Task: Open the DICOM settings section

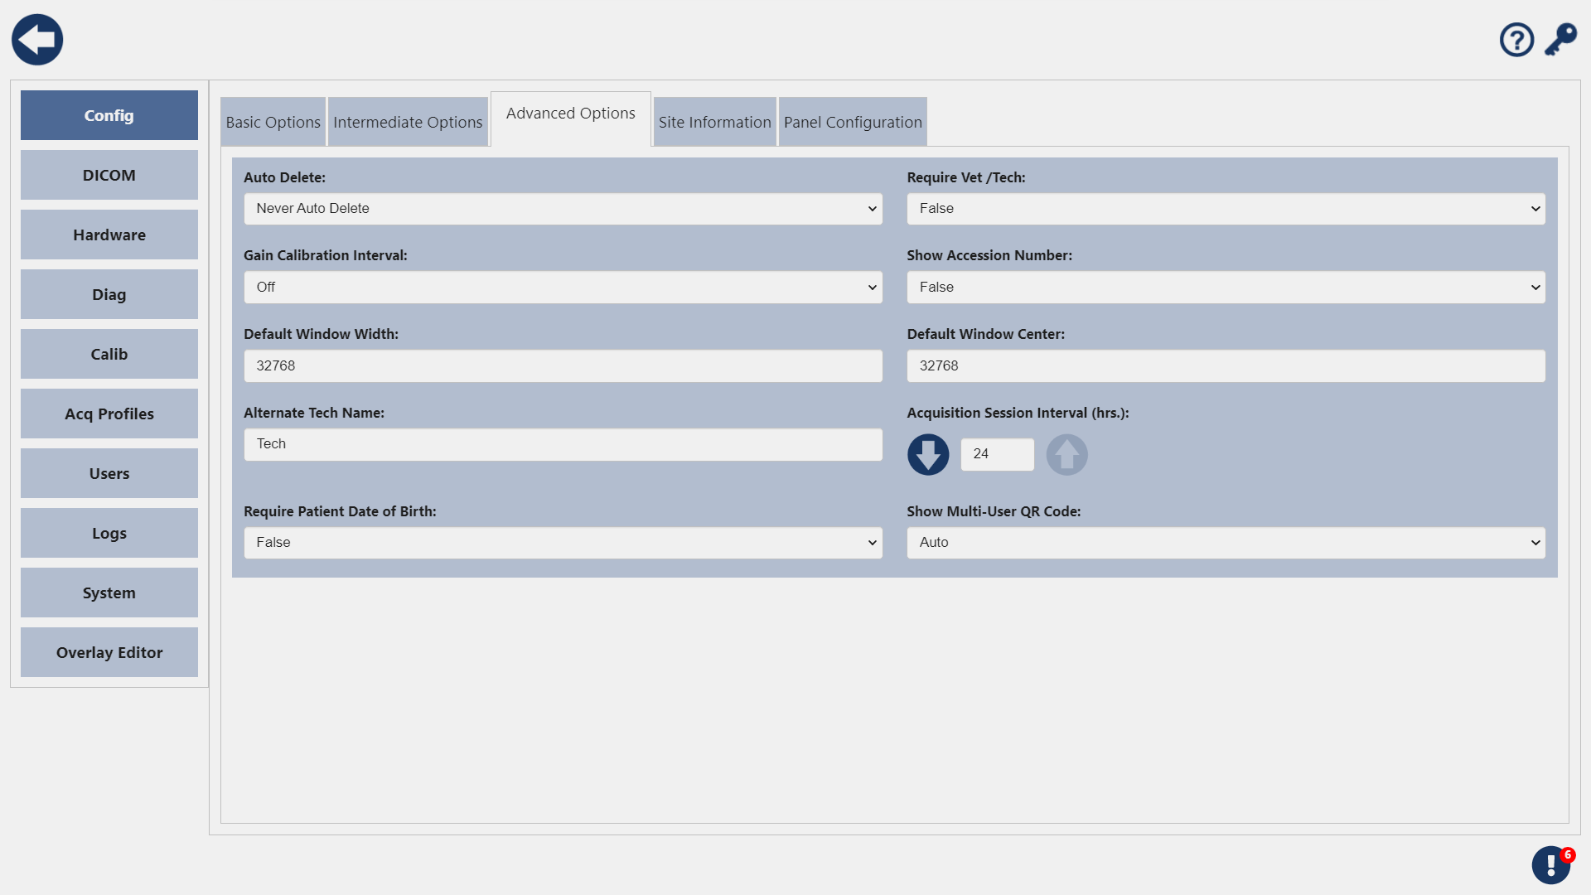Action: 109,175
